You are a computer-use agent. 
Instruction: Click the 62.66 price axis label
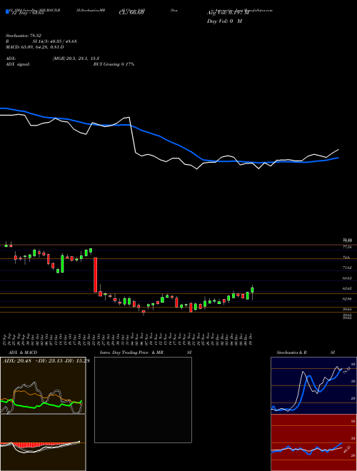click(x=347, y=299)
